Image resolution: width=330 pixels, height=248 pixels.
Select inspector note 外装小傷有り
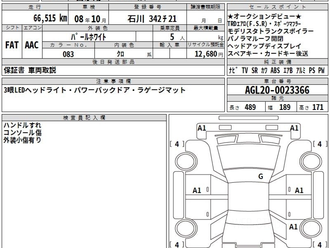pos(22,140)
